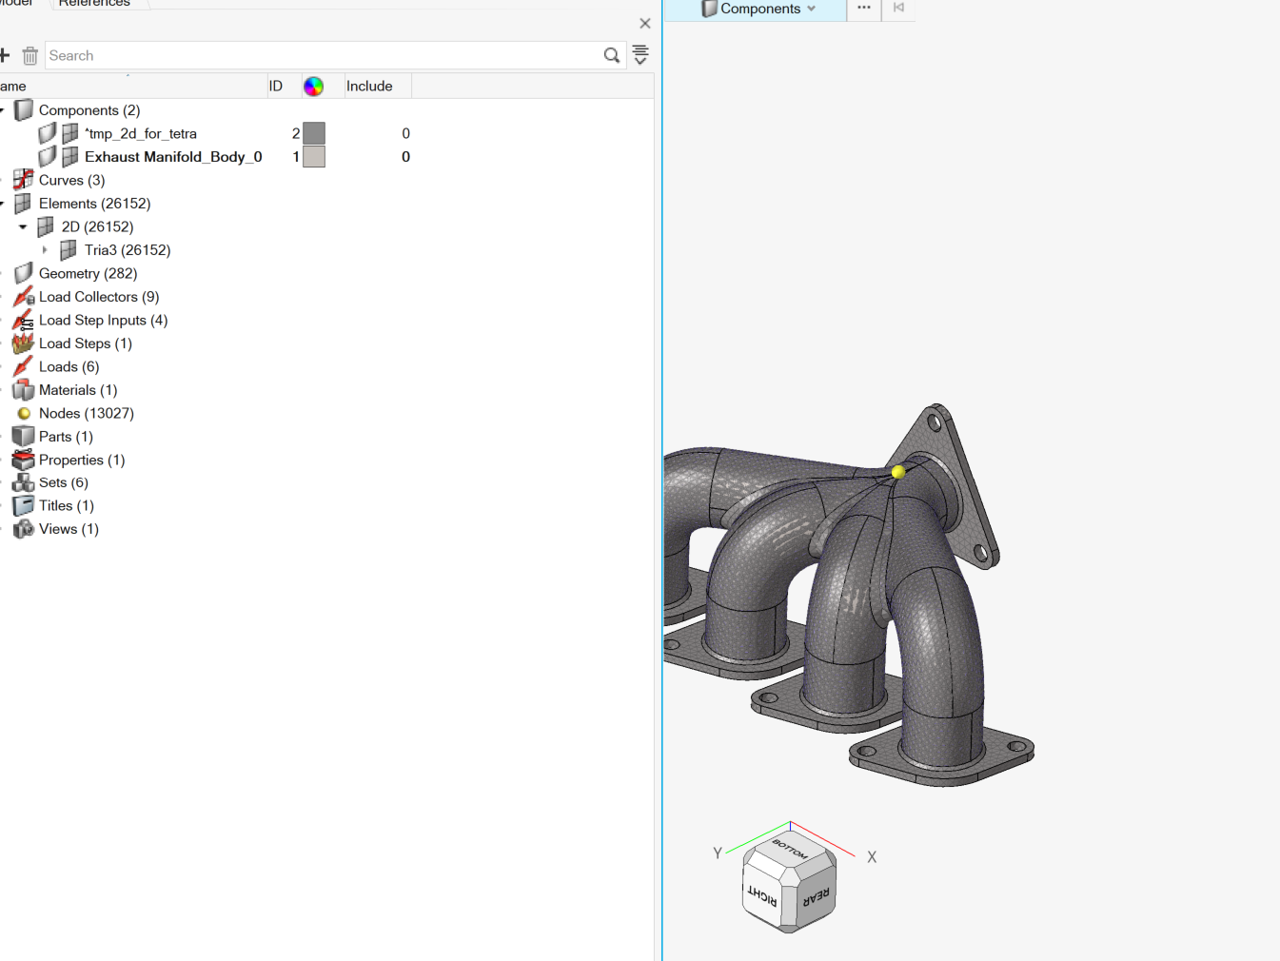Screen dimensions: 1280x961
Task: Toggle geometry visibility of ^tmp_2d_for_tetra
Action: point(48,133)
